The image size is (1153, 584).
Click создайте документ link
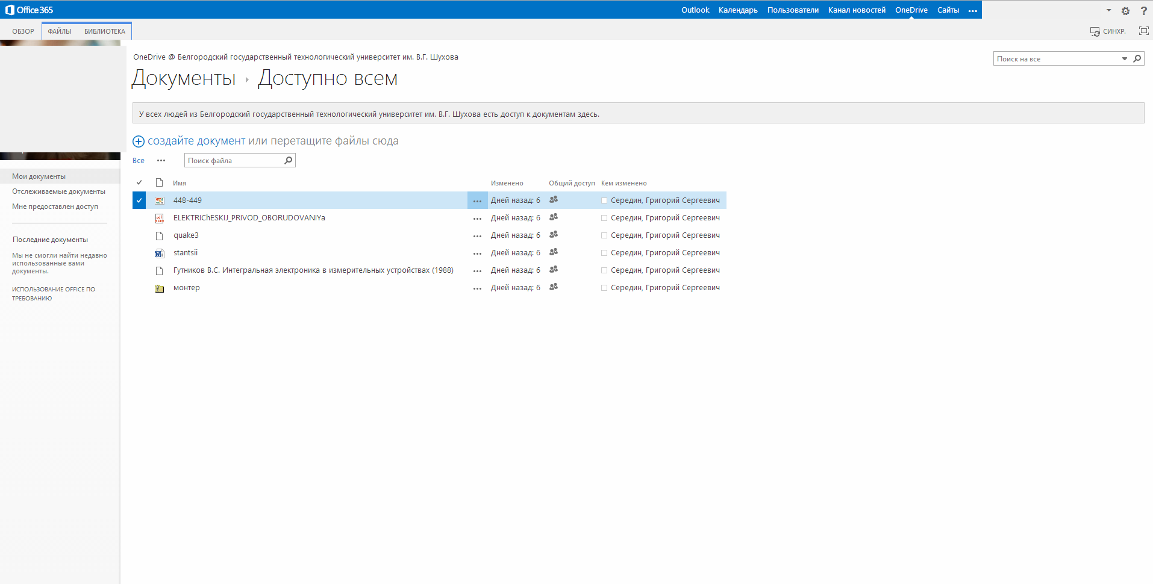[x=196, y=141]
